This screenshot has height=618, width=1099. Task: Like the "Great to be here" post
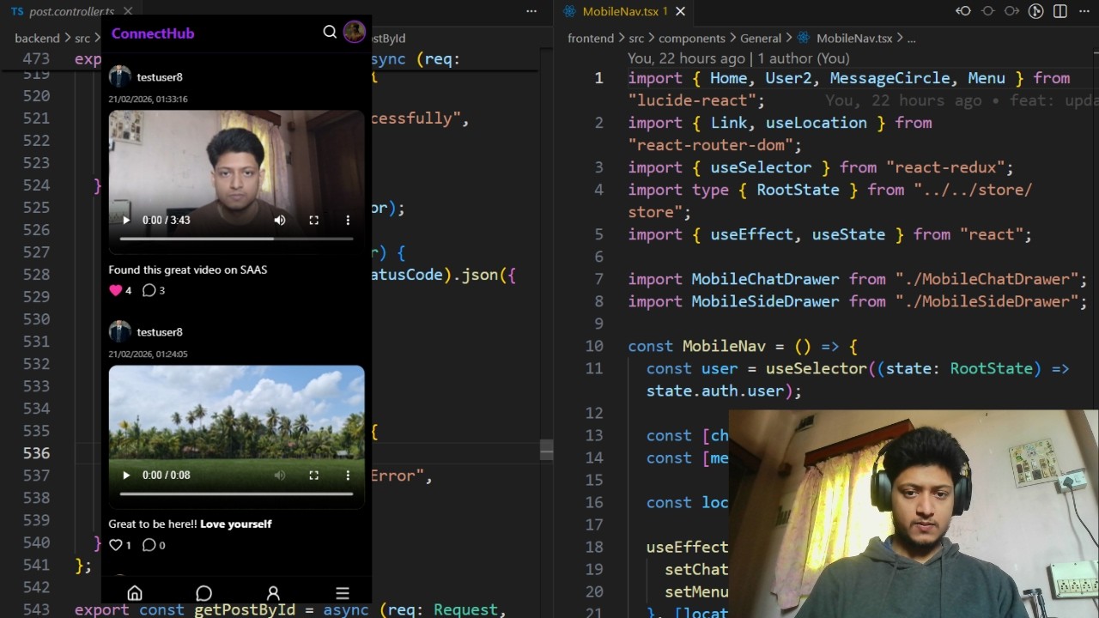(115, 545)
